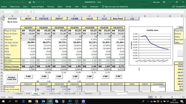Open the Revisão ribbon tab
The image size is (186, 104).
(x=69, y=7)
